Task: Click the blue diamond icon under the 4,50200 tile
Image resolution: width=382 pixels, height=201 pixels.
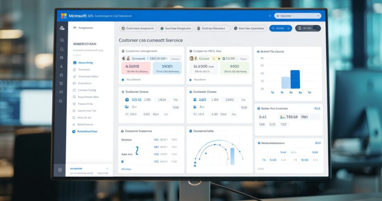Action: click(x=123, y=80)
